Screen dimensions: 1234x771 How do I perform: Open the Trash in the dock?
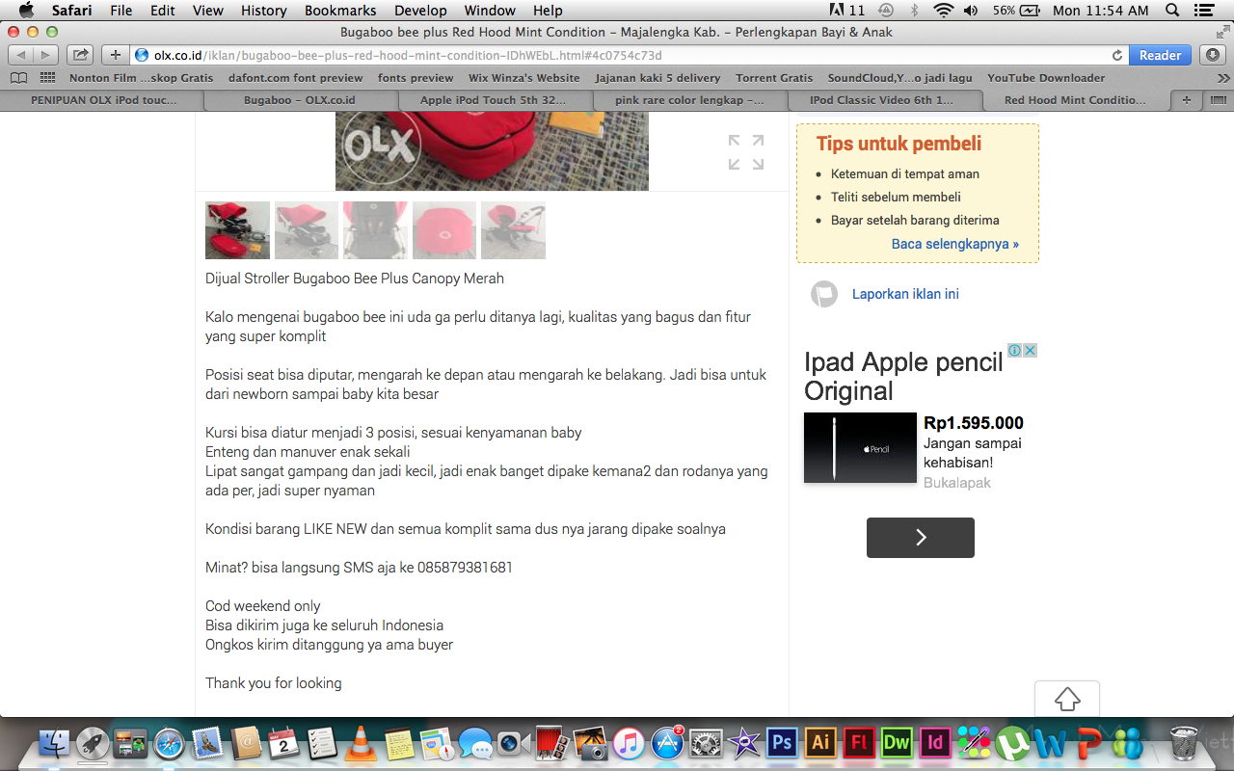coord(1183,743)
